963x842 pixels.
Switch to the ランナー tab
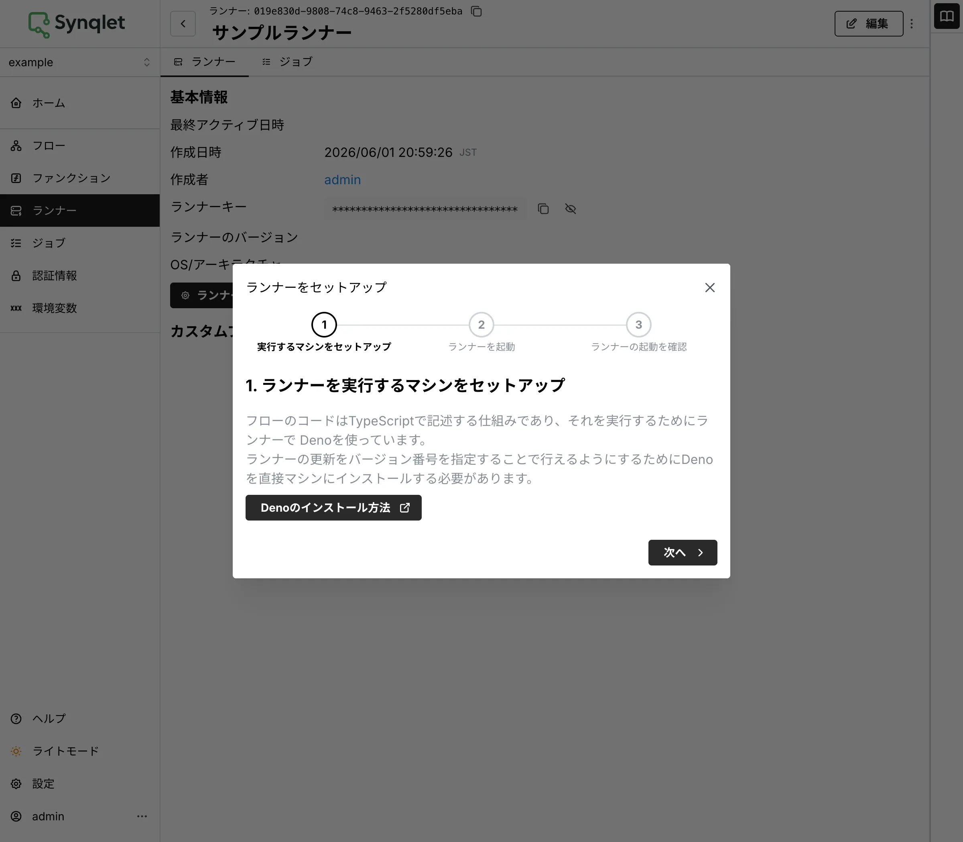pyautogui.click(x=204, y=61)
